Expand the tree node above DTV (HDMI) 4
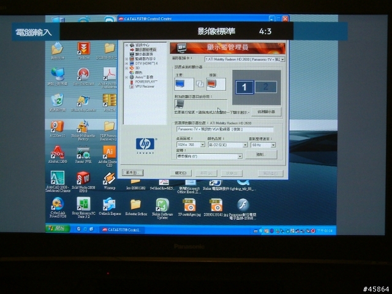Viewport: 392px width, 294px height. (x=127, y=59)
